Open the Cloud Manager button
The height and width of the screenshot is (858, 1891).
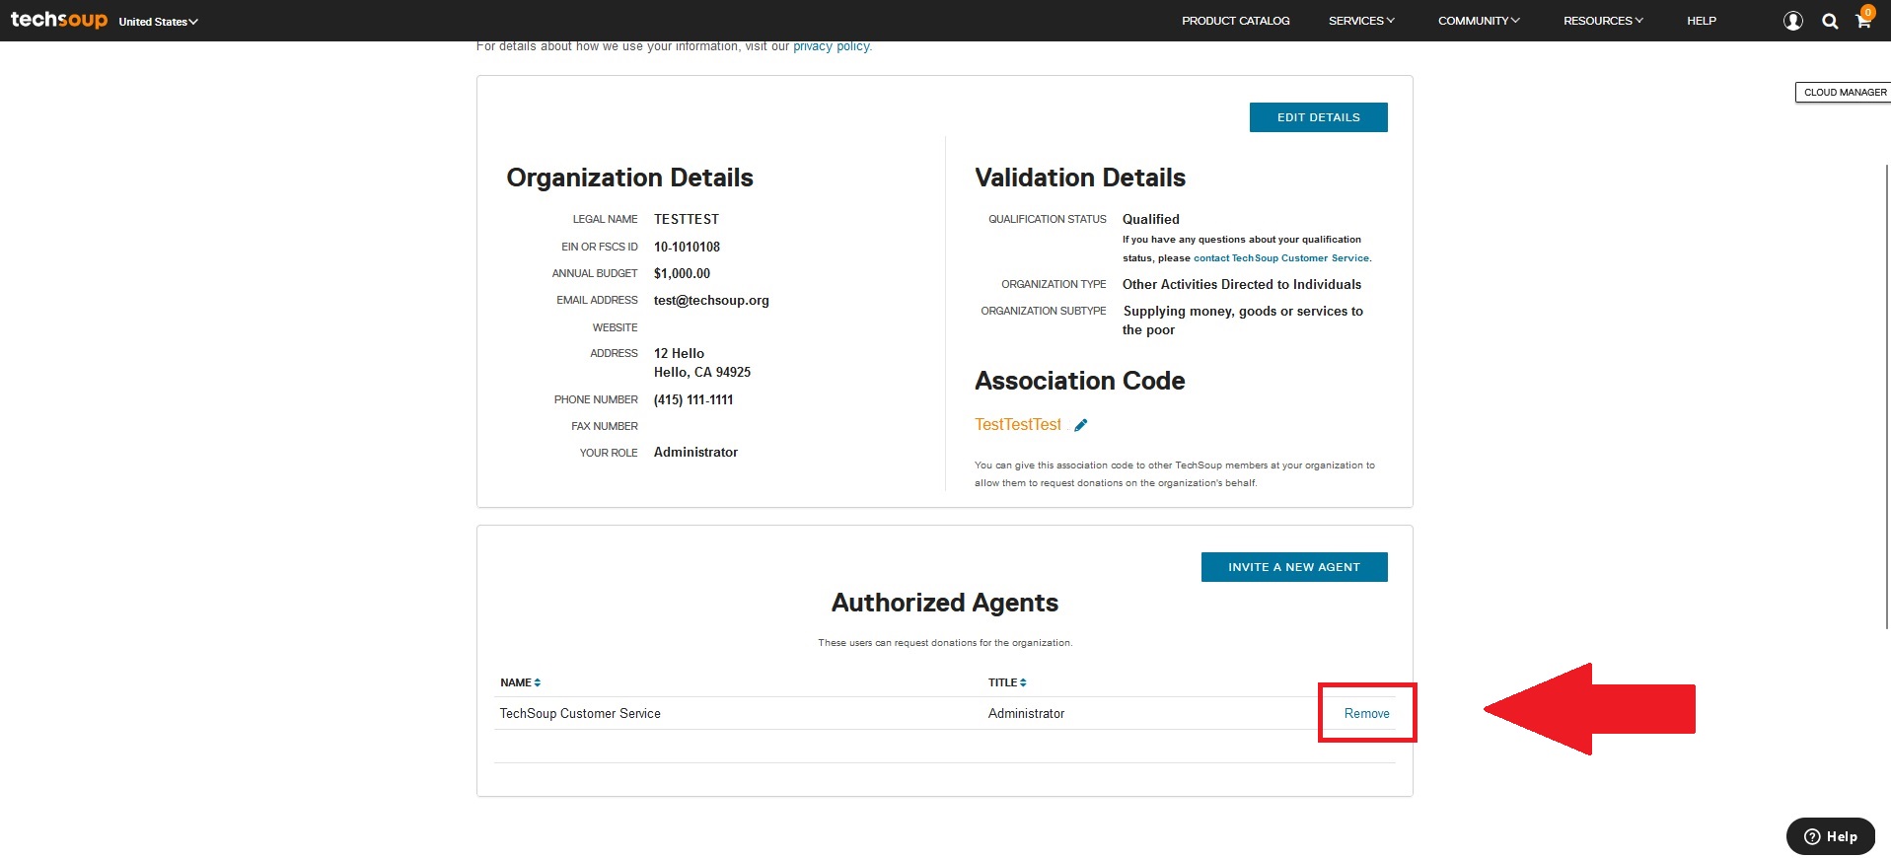1845,92
